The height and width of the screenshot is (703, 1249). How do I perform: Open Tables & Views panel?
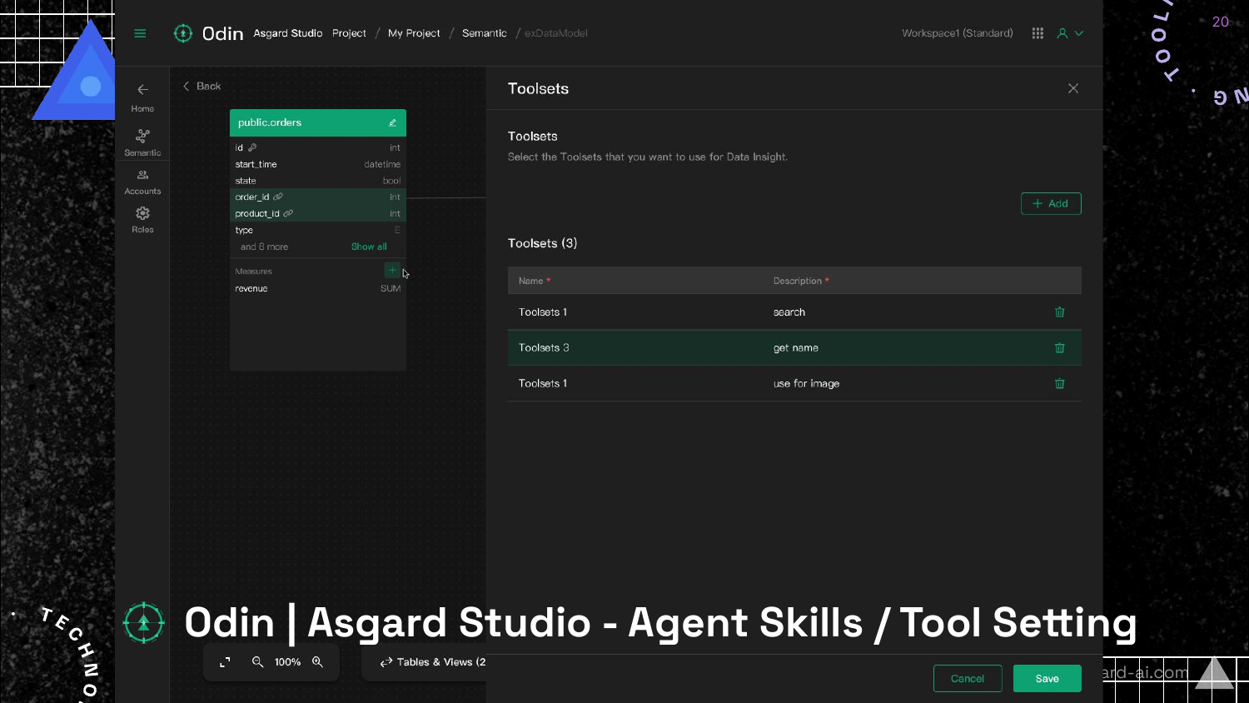click(433, 662)
